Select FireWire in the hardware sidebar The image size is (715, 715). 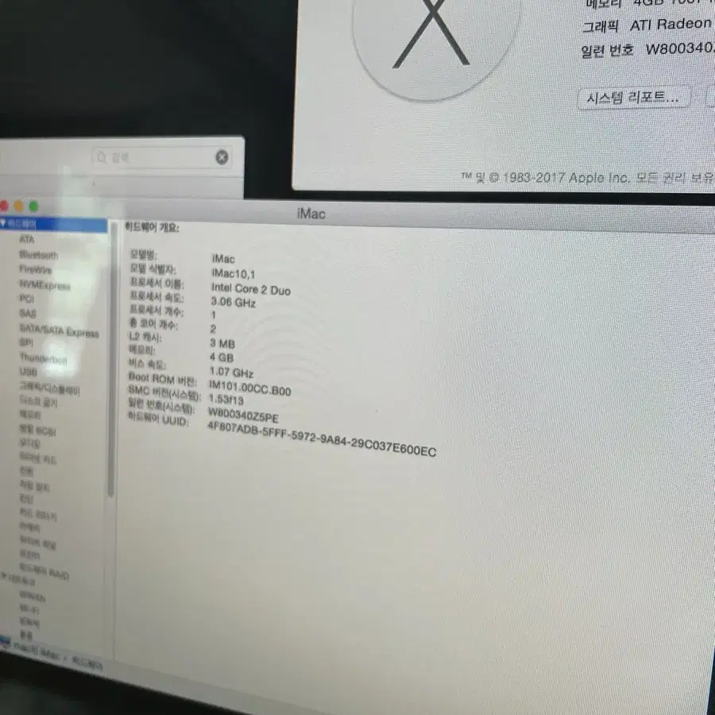[x=36, y=269]
